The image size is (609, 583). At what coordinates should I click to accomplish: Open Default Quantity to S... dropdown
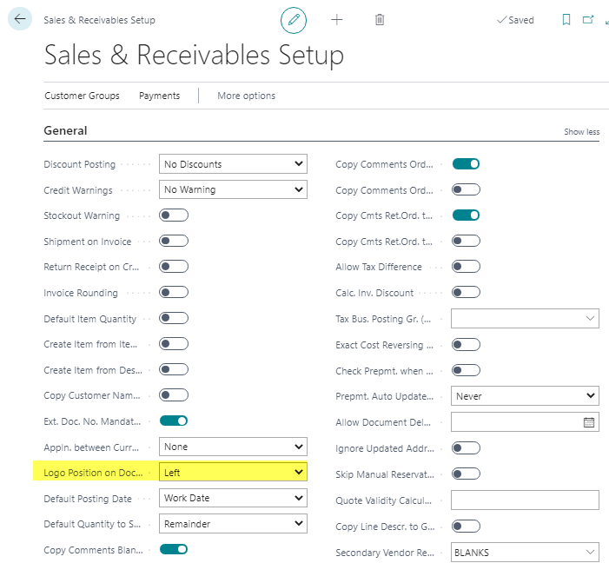233,524
